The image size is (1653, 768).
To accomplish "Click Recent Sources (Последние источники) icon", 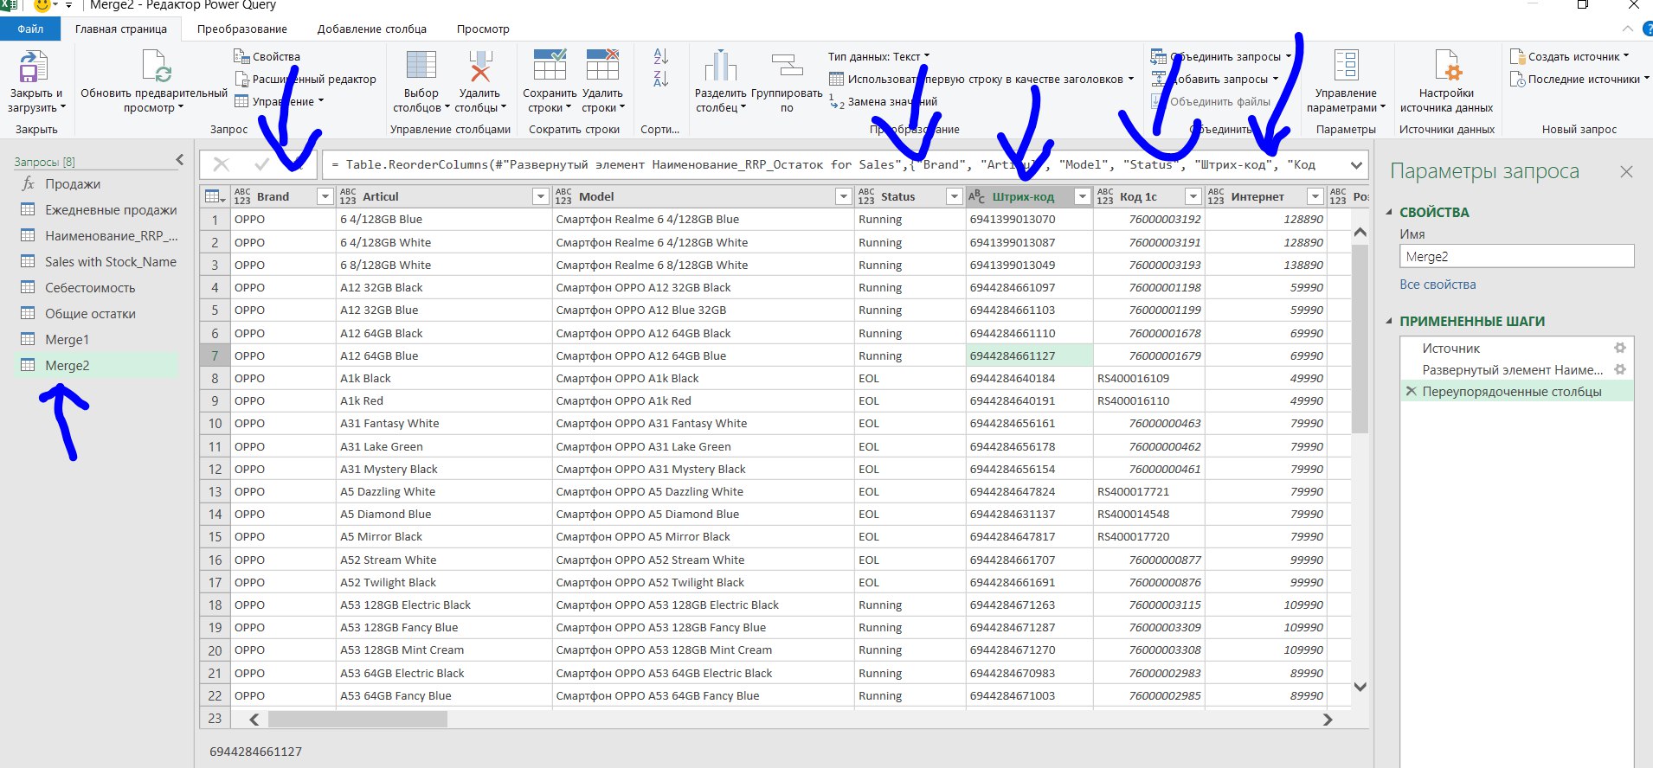I will tap(1517, 79).
